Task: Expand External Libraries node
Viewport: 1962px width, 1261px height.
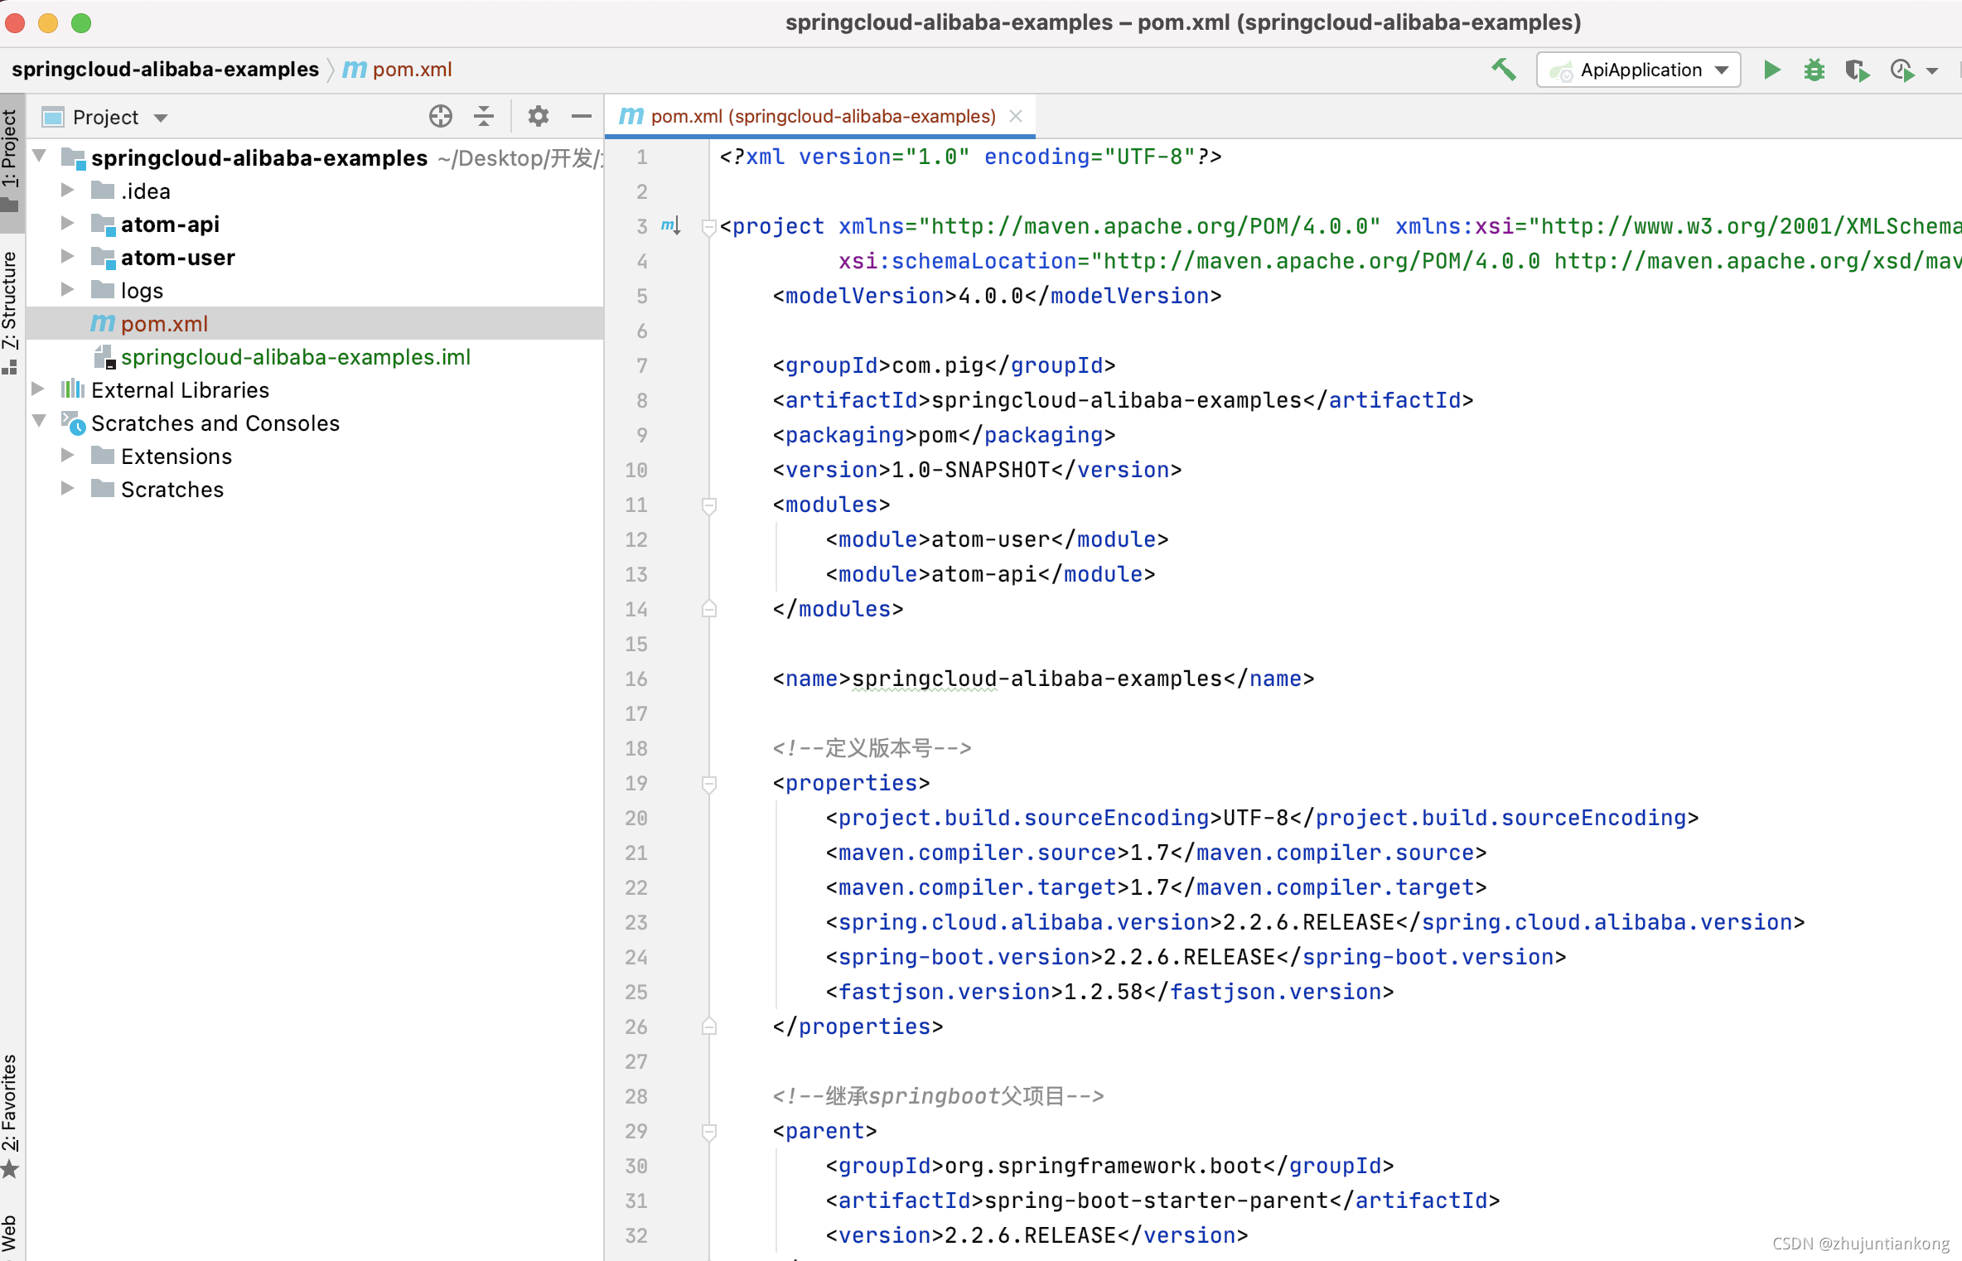Action: coord(38,389)
